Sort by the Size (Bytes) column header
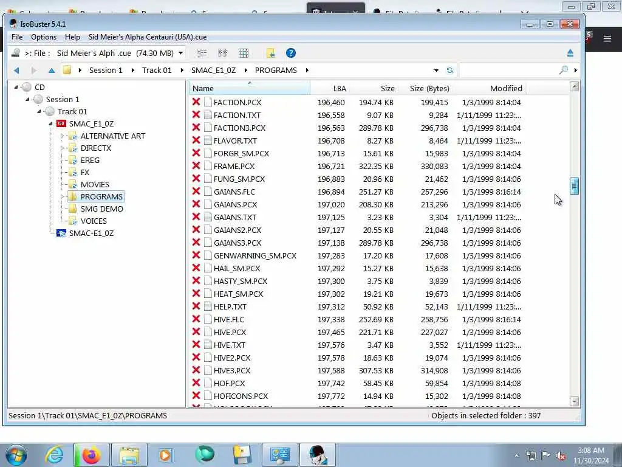The height and width of the screenshot is (467, 622). pyautogui.click(x=425, y=88)
